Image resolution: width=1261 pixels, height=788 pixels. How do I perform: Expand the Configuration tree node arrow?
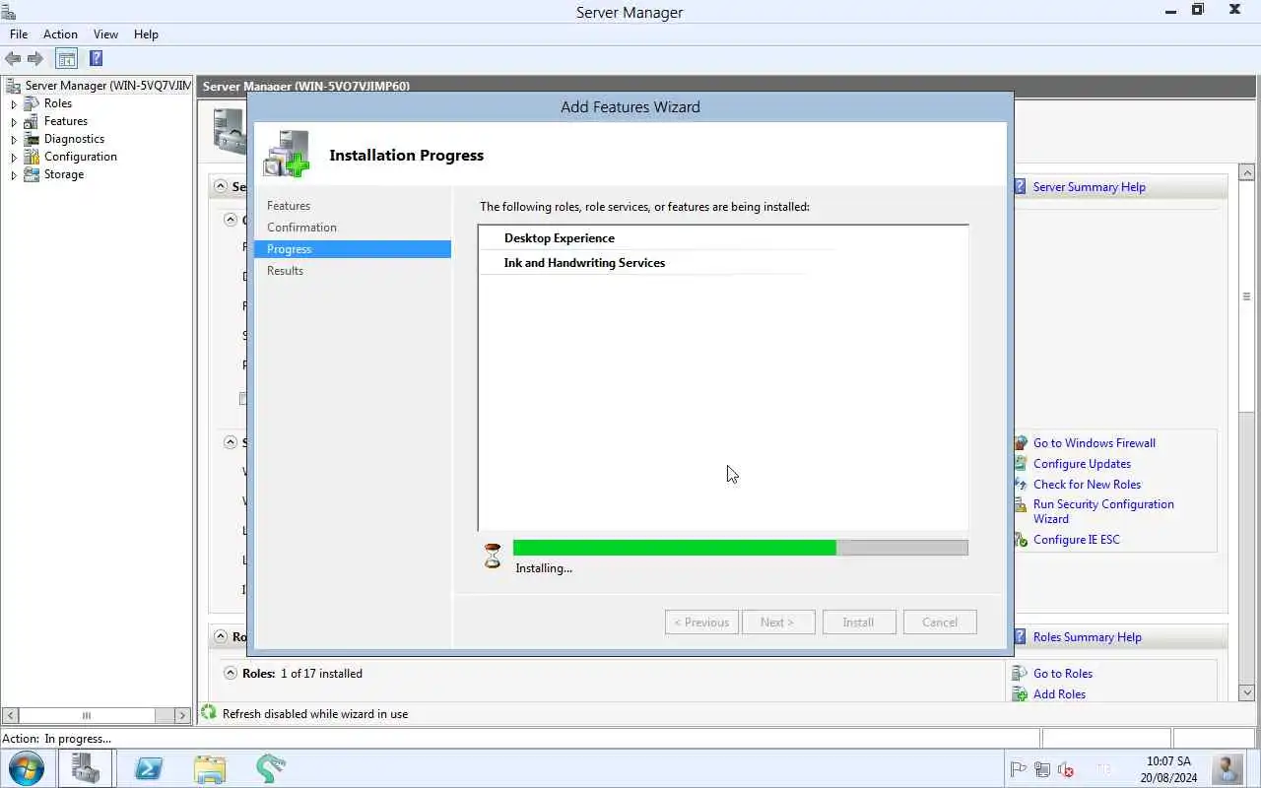[x=14, y=158]
